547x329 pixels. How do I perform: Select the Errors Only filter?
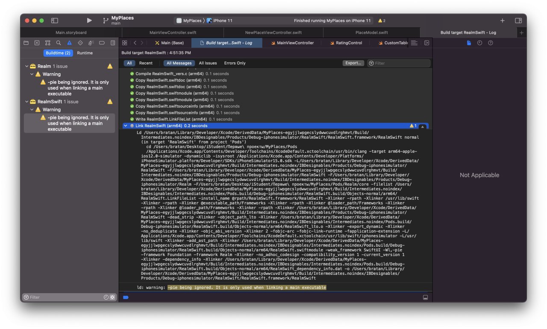coord(235,63)
